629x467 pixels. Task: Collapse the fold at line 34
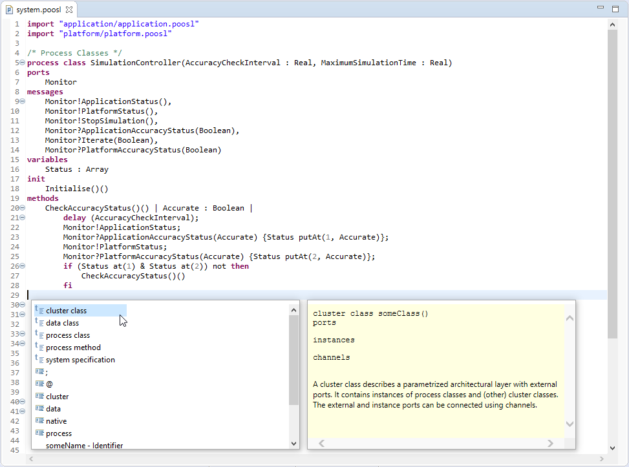(x=23, y=344)
